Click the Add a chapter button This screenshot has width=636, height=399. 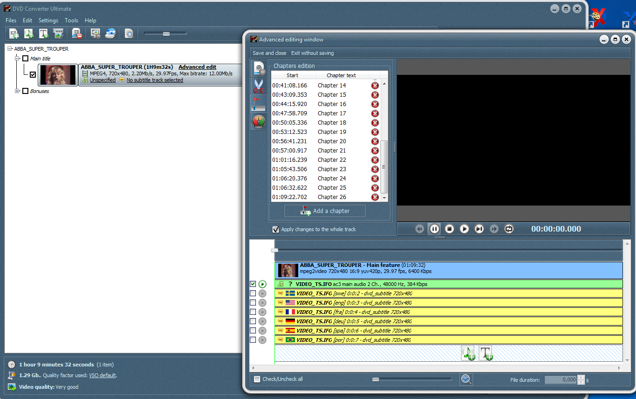(x=325, y=211)
